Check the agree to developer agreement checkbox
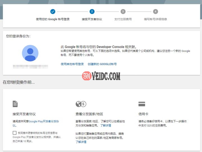Image resolution: width=202 pixels, height=152 pixels. 15,133
